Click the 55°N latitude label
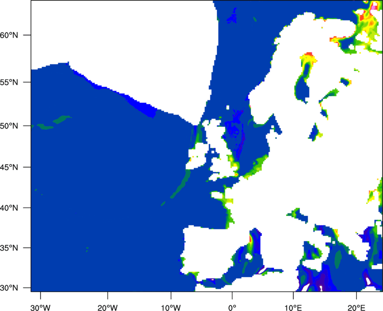 pos(9,82)
